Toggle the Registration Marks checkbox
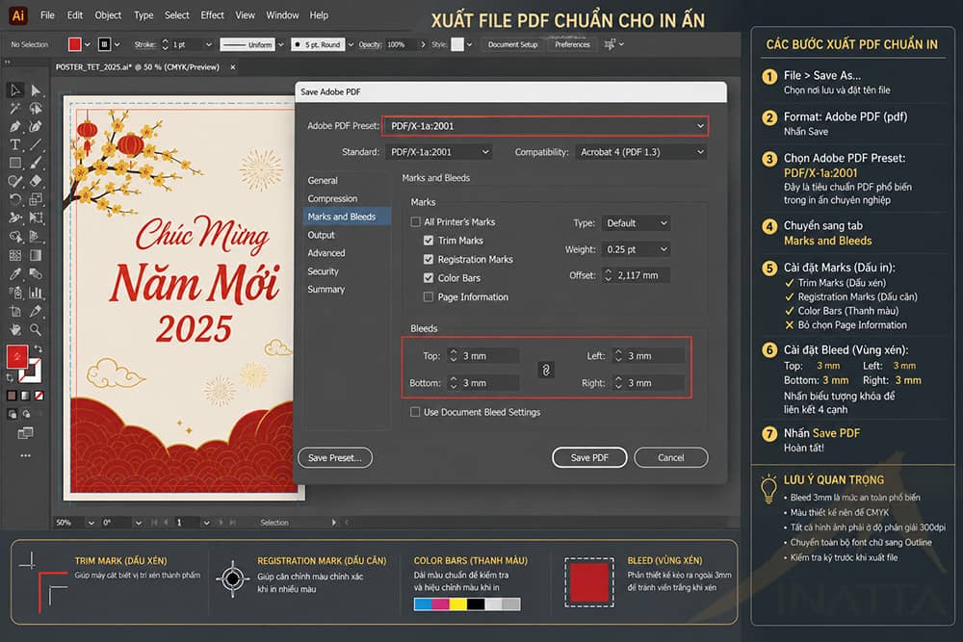The height and width of the screenshot is (642, 963). [x=429, y=259]
